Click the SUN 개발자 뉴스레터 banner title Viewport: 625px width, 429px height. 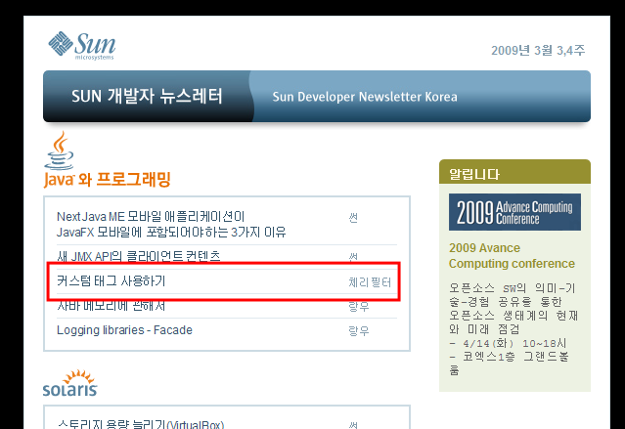(x=147, y=96)
